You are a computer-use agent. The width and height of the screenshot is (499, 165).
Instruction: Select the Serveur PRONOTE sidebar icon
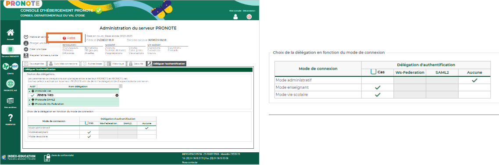pyautogui.click(x=10, y=50)
